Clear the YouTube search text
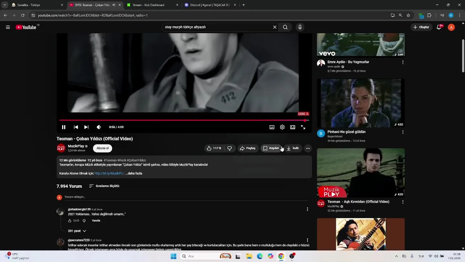Screen dimensions: 465x262 pyautogui.click(x=275, y=27)
